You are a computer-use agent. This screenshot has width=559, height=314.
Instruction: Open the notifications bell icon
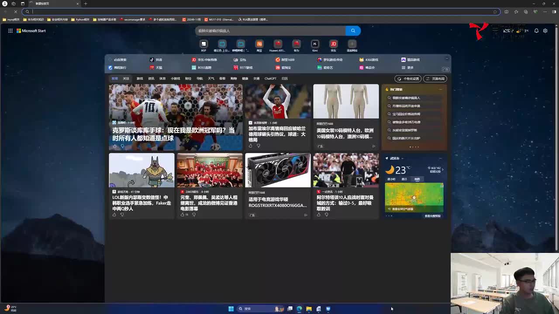click(536, 31)
